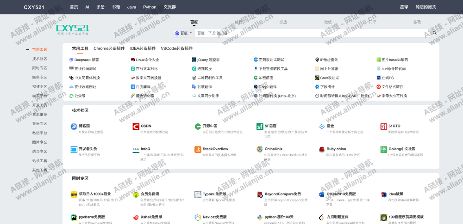Select the 微信 search tab

coord(328,22)
